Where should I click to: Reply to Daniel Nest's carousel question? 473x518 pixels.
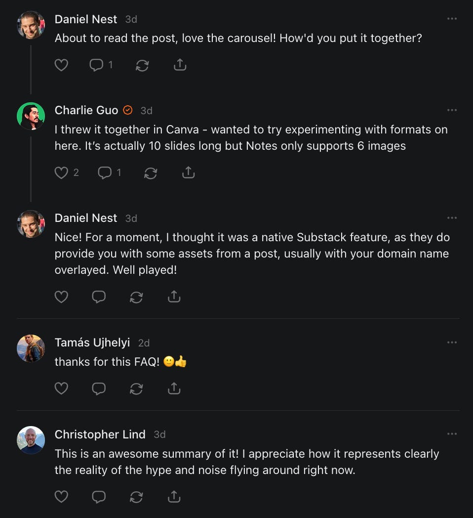97,65
